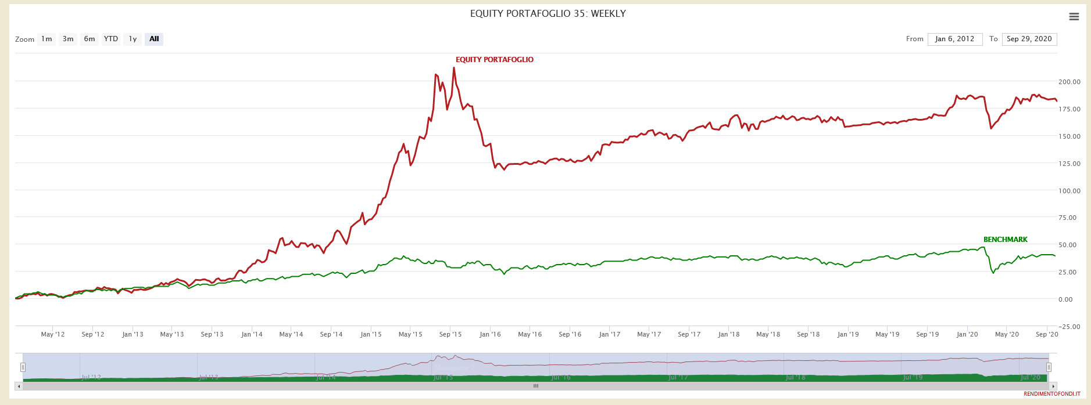Viewport: 1091px width, 405px height.
Task: Grab the left navigator range handle
Action: click(x=23, y=367)
